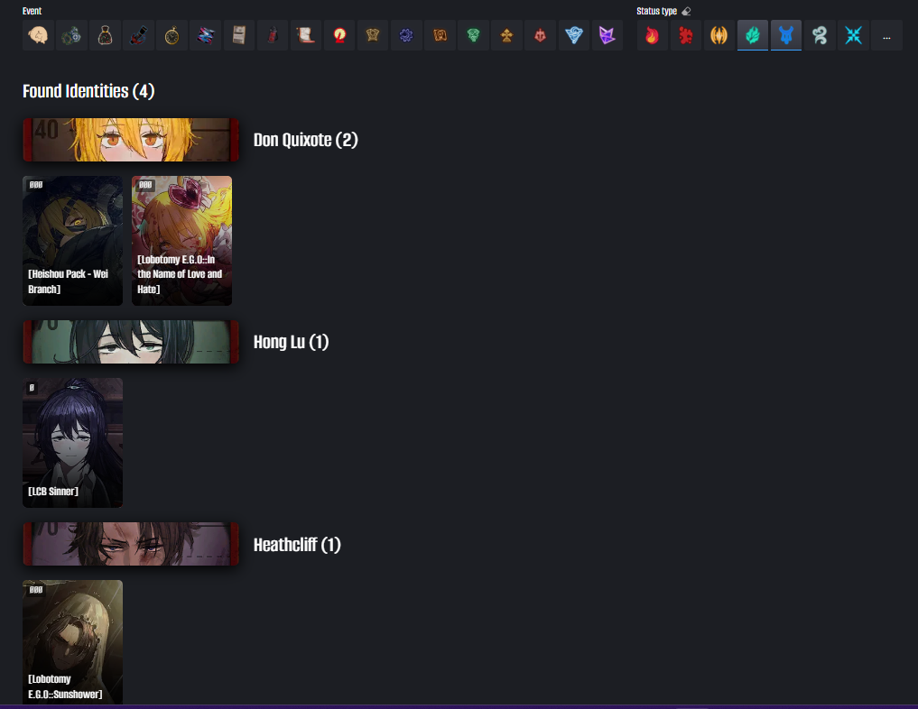Toggle the Charge status filter

[x=853, y=35]
